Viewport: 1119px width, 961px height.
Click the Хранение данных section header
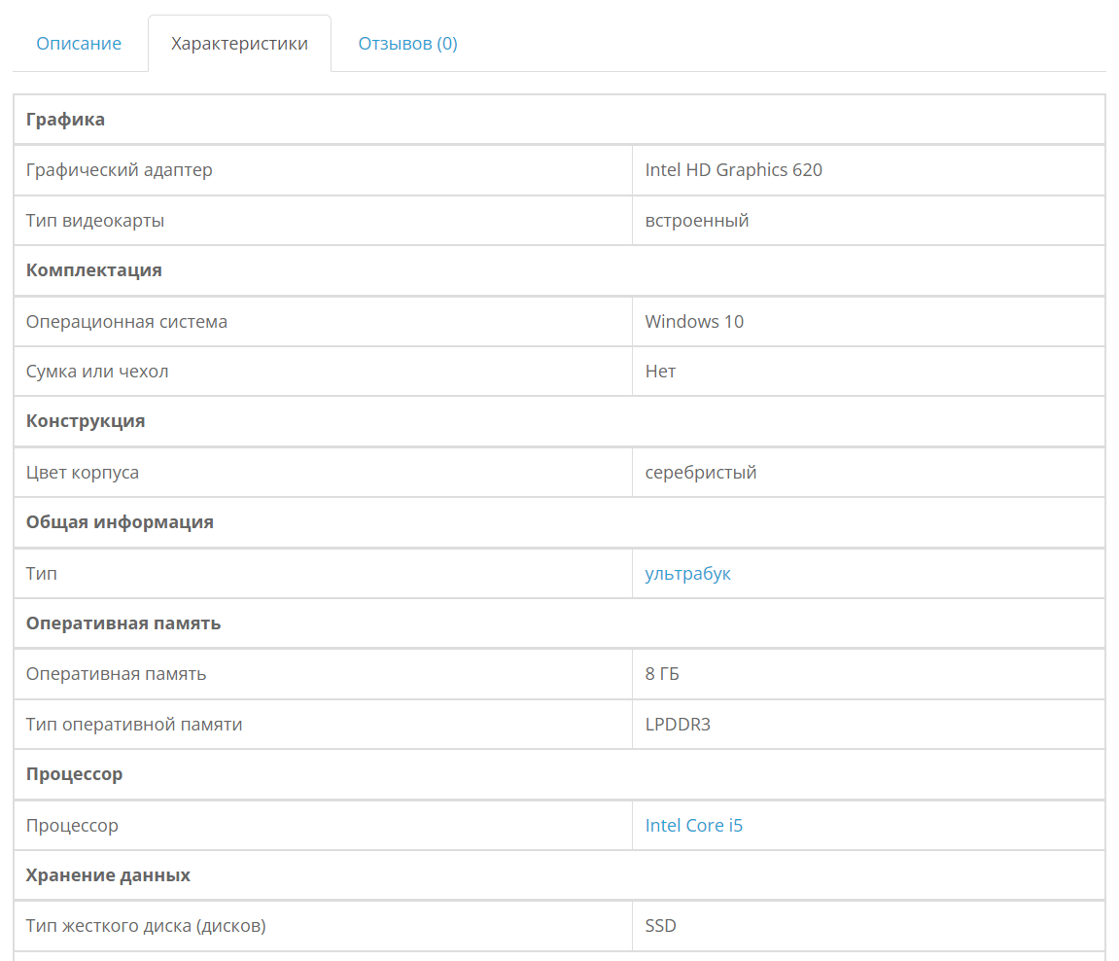(108, 875)
